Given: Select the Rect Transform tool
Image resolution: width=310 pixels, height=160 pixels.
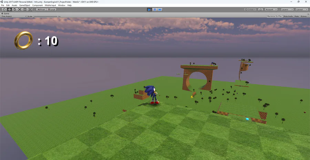Looking at the screenshot, I should click(x=25, y=10).
